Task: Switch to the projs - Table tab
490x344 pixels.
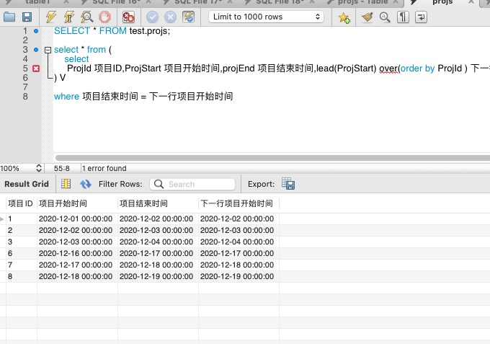Action: (362, 2)
